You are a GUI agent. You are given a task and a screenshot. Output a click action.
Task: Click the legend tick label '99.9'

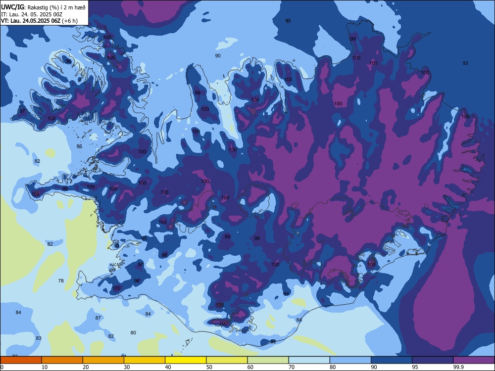pyautogui.click(x=458, y=367)
